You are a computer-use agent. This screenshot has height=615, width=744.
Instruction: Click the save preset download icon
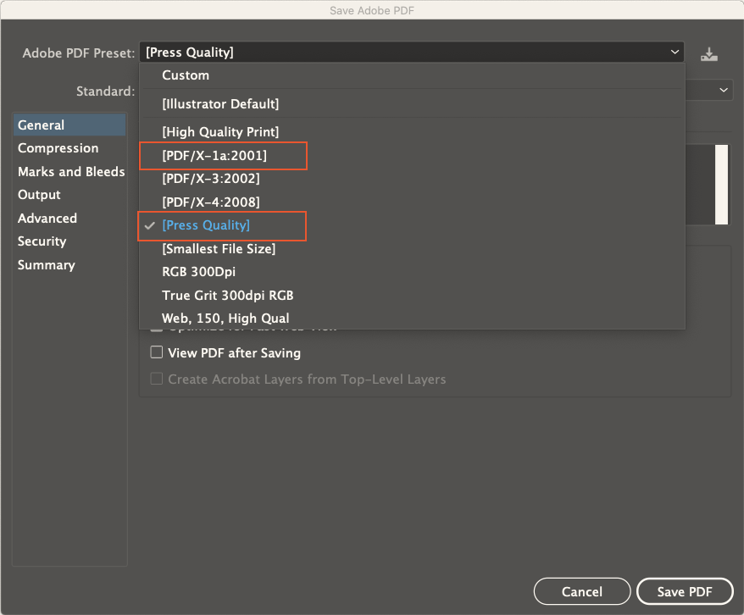coord(709,54)
